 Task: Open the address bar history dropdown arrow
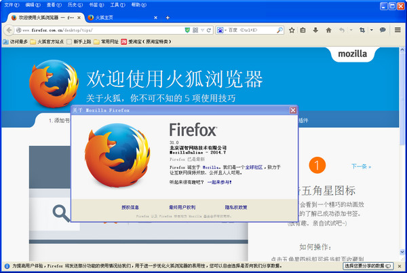[x=203, y=31]
